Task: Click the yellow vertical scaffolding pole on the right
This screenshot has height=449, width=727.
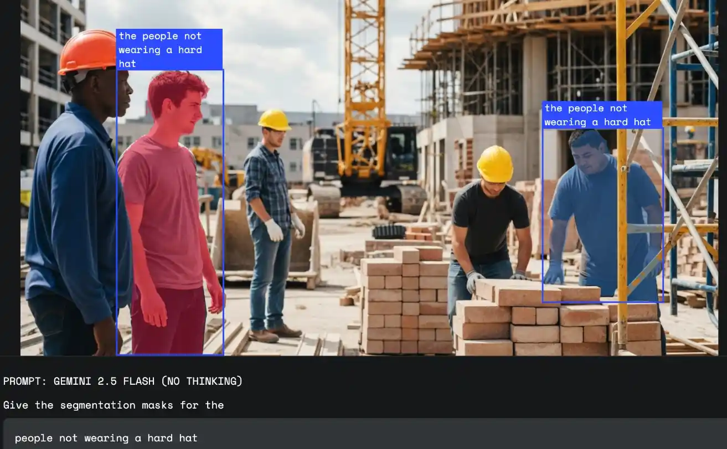Action: pos(622,166)
